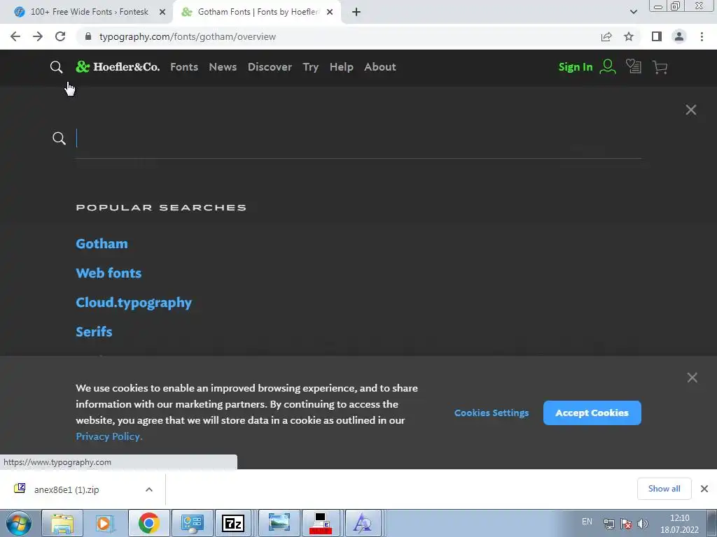Open the control panel taskbar icon
717x537 pixels.
tap(192, 523)
